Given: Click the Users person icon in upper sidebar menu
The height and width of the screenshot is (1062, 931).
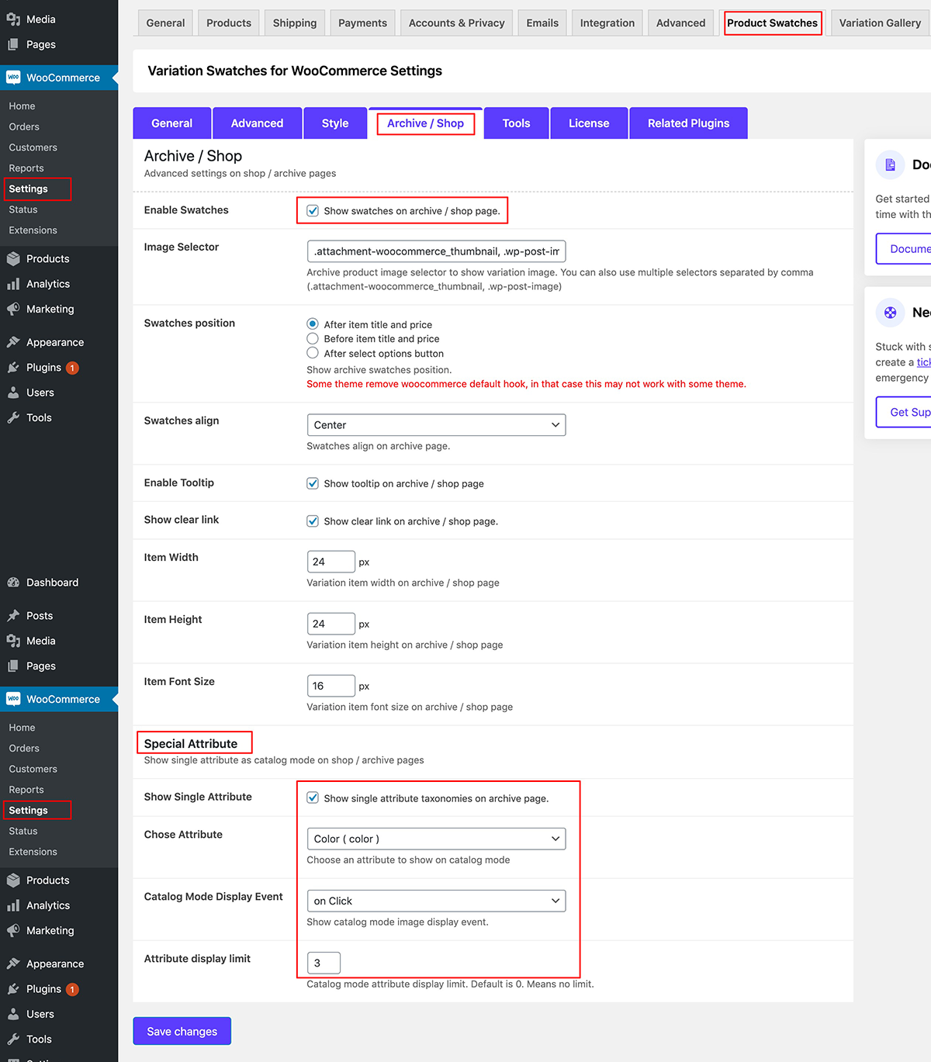Looking at the screenshot, I should [x=13, y=393].
